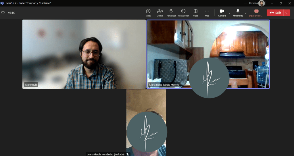Viewport: 294px width, 156px height.
Task: Open title bar three-dots settings menu
Action: click(x=245, y=3)
